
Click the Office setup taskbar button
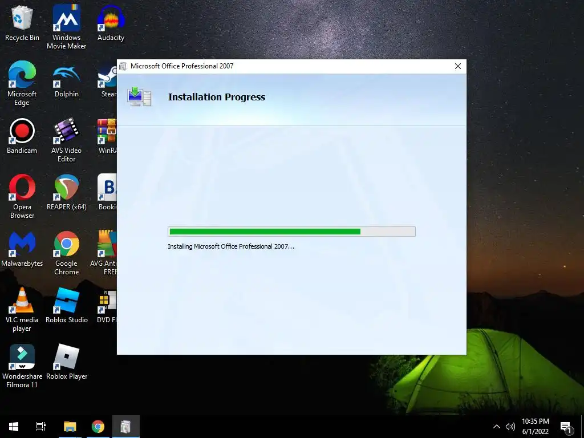point(126,427)
